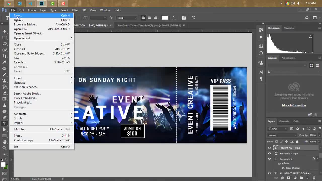Select the Crop tool
This screenshot has width=322, height=181.
click(x=5, y=56)
